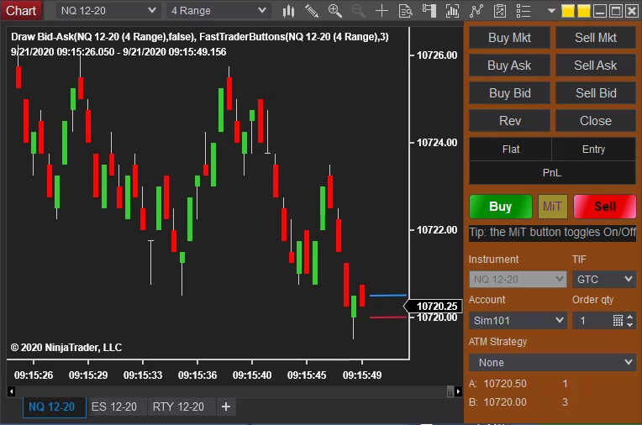The image size is (642, 425).
Task: Click the 10724.00 price axis label
Action: click(x=436, y=143)
